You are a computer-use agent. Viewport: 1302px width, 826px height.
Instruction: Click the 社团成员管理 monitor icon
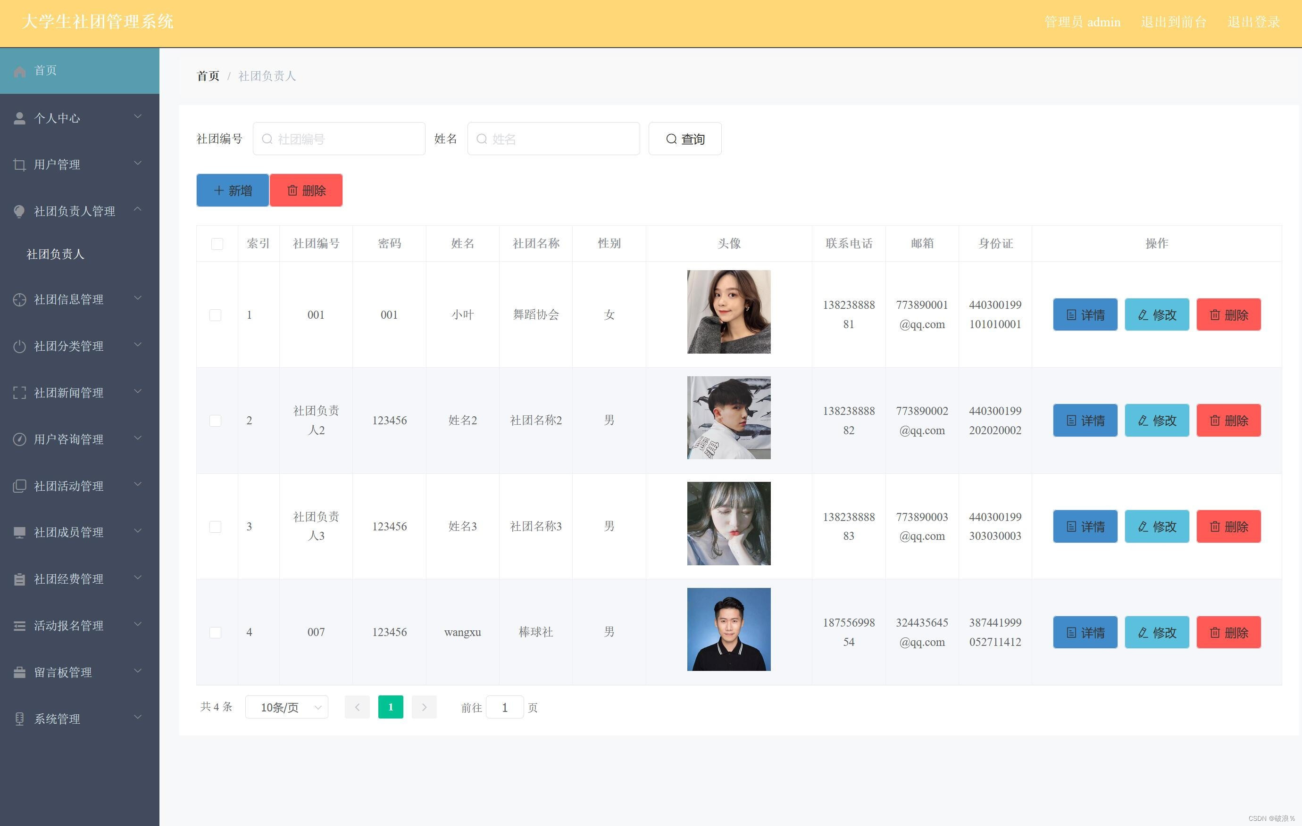(19, 533)
